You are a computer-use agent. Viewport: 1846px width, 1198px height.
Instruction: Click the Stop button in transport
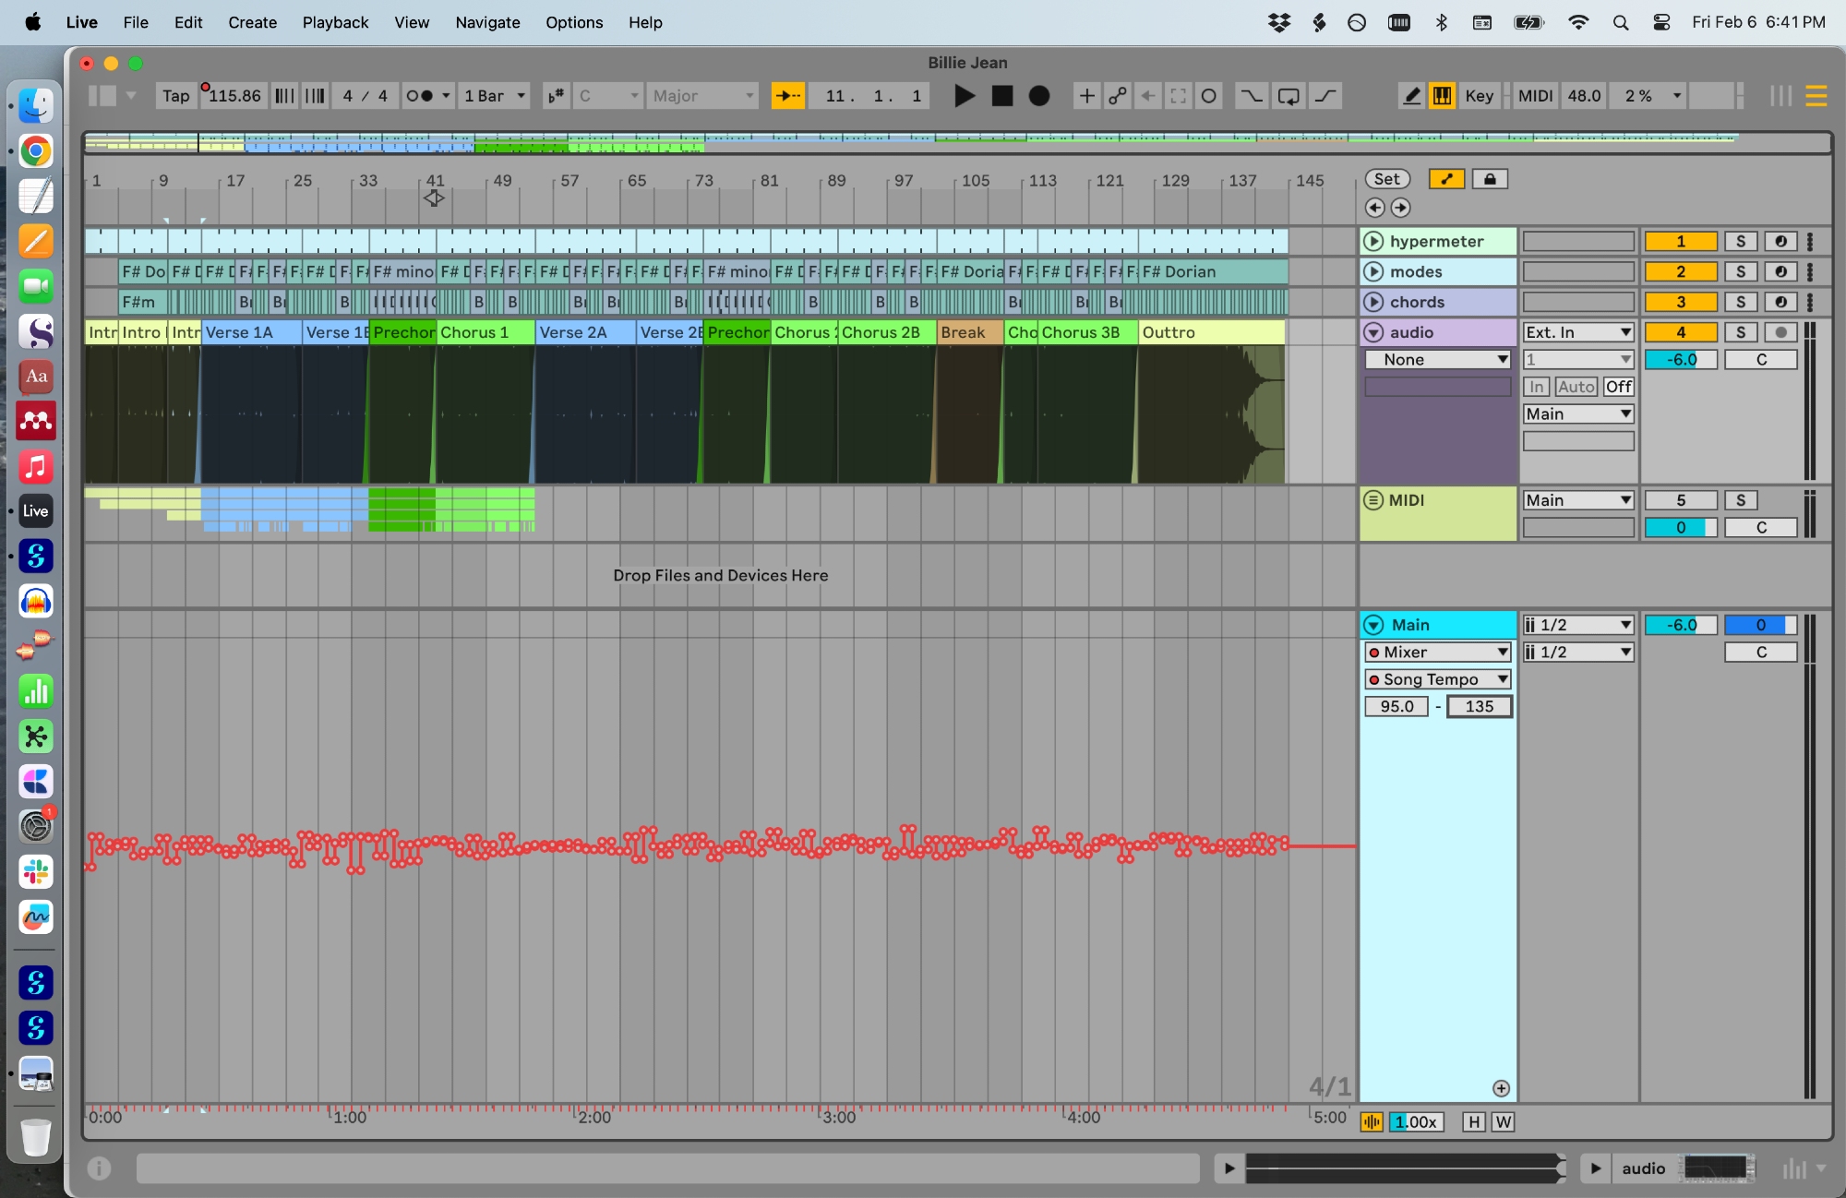(x=1001, y=96)
